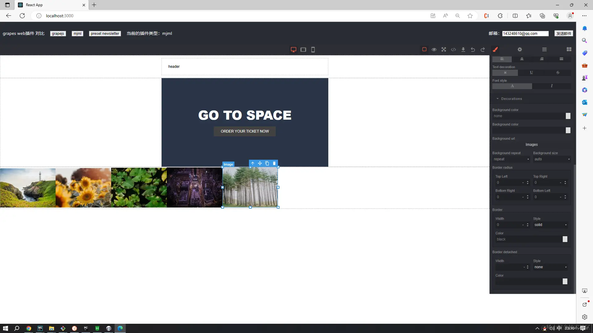Toggle component outline visibility square
The width and height of the screenshot is (593, 333).
424,50
